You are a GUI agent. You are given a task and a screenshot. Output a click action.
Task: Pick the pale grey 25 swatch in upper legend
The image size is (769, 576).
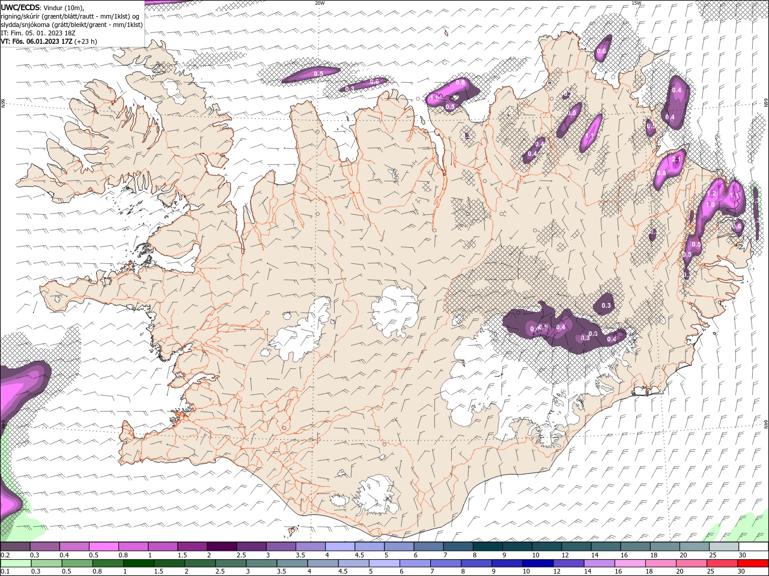tap(724, 547)
